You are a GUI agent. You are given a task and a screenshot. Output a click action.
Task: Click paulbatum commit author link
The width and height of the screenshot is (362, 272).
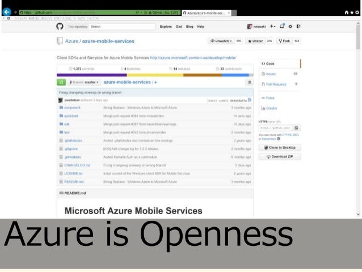pyautogui.click(x=72, y=100)
